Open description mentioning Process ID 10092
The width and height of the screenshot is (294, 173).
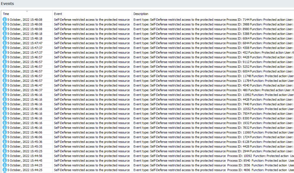(213, 156)
